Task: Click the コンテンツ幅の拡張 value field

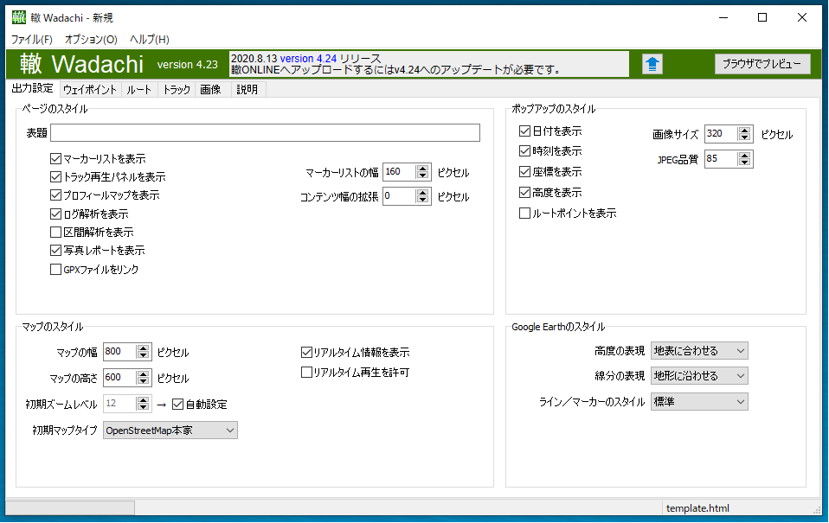Action: (399, 196)
